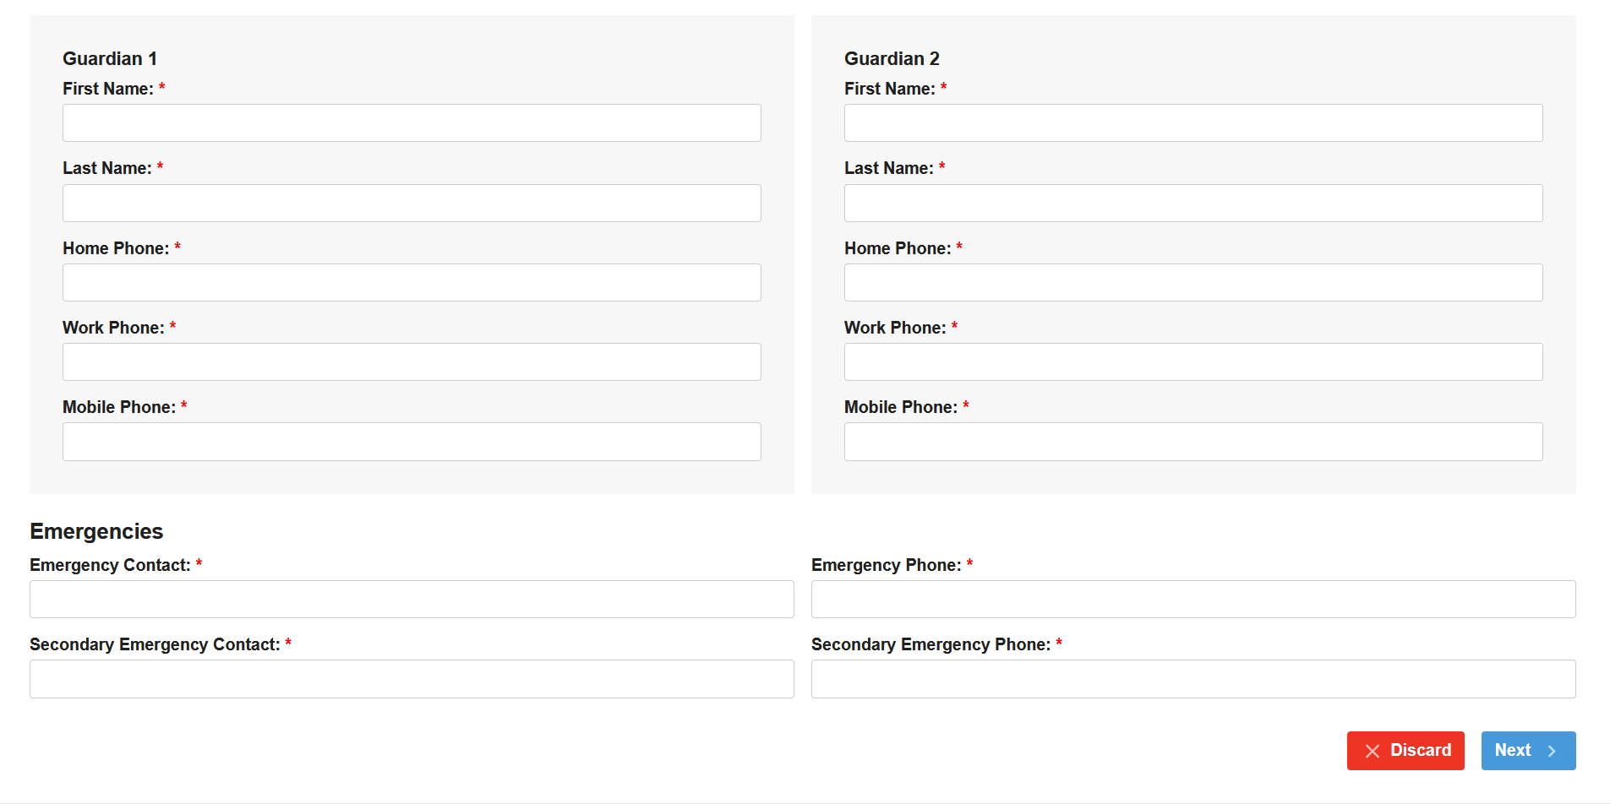
Task: Click the Secondary Emergency Phone field
Action: [x=1192, y=679]
